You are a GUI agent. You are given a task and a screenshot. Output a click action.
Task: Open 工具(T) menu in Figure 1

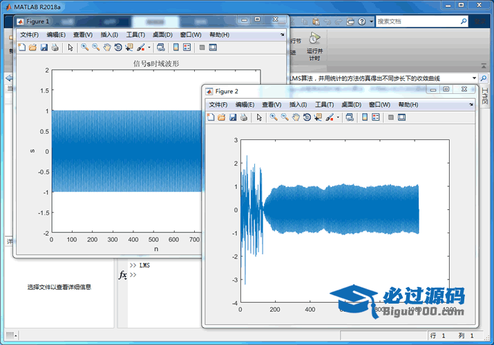pos(135,34)
